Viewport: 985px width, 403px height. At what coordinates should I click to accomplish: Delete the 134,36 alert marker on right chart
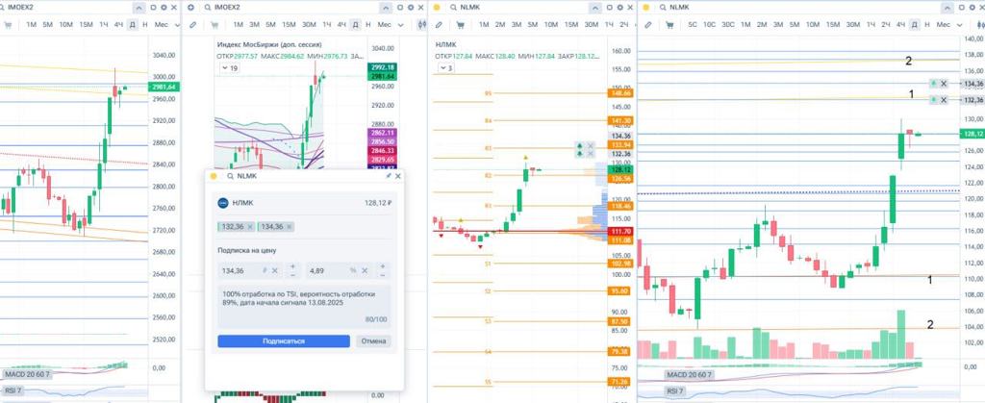tap(944, 85)
